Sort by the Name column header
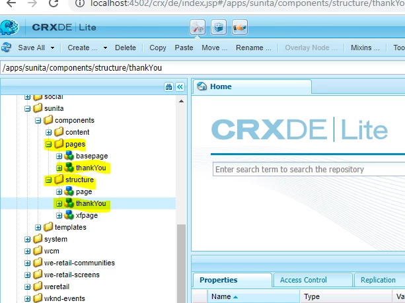405x303 pixels. (254, 296)
